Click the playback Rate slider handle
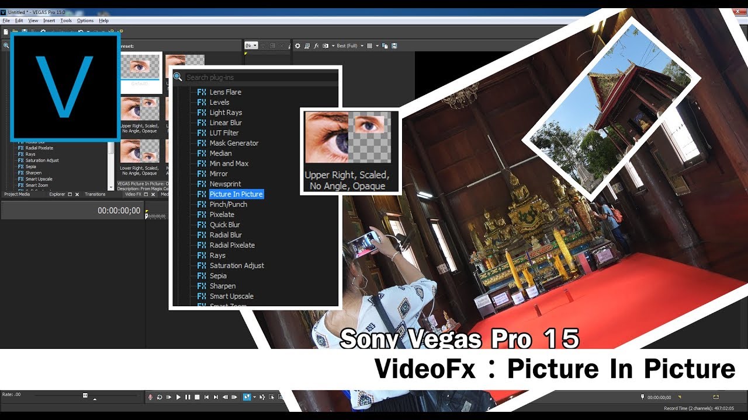 click(x=85, y=395)
